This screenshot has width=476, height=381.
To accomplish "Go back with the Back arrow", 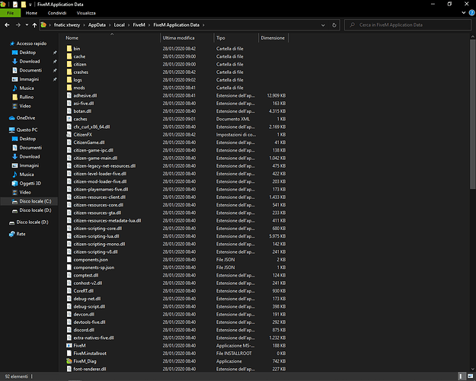I will click(x=7, y=25).
